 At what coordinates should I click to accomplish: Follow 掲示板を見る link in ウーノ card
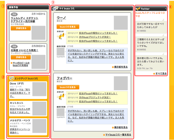(121, 67)
